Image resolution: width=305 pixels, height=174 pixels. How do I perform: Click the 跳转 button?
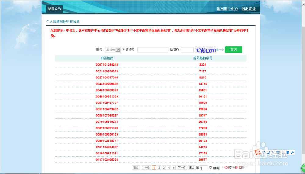(x=216, y=168)
